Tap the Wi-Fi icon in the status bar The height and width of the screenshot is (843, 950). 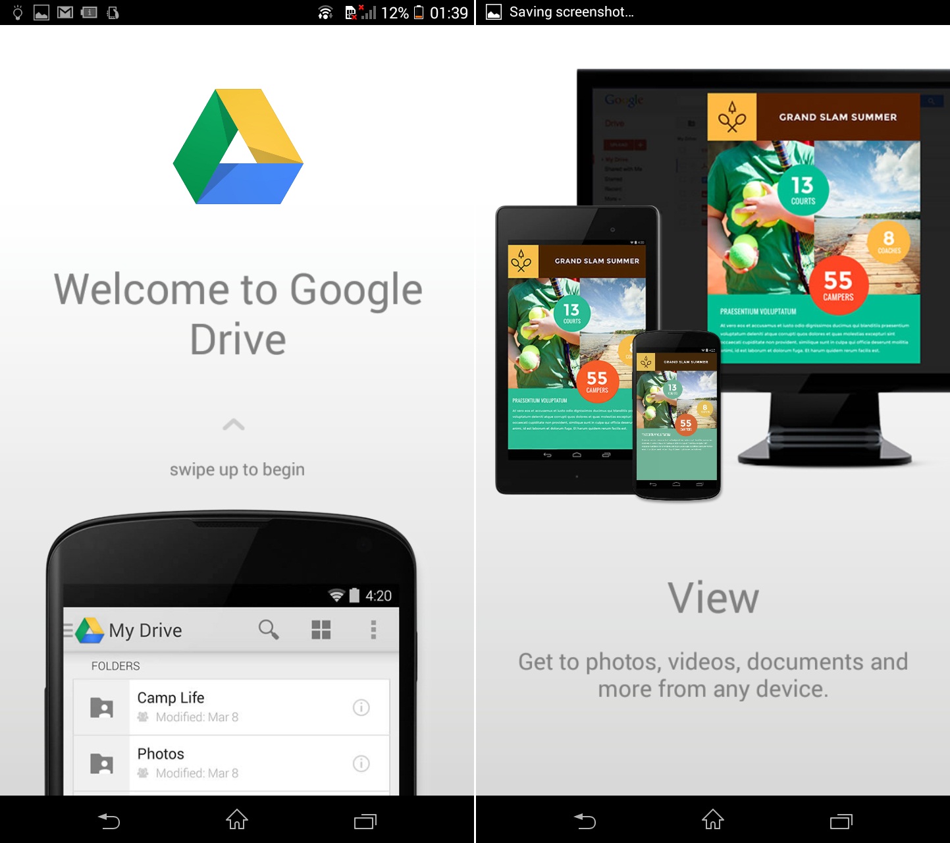pos(325,12)
